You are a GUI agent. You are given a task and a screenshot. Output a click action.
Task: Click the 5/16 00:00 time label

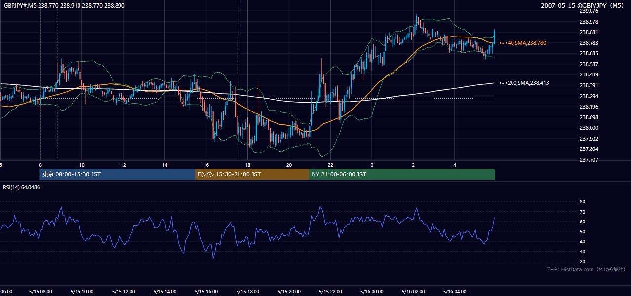[x=372, y=292]
